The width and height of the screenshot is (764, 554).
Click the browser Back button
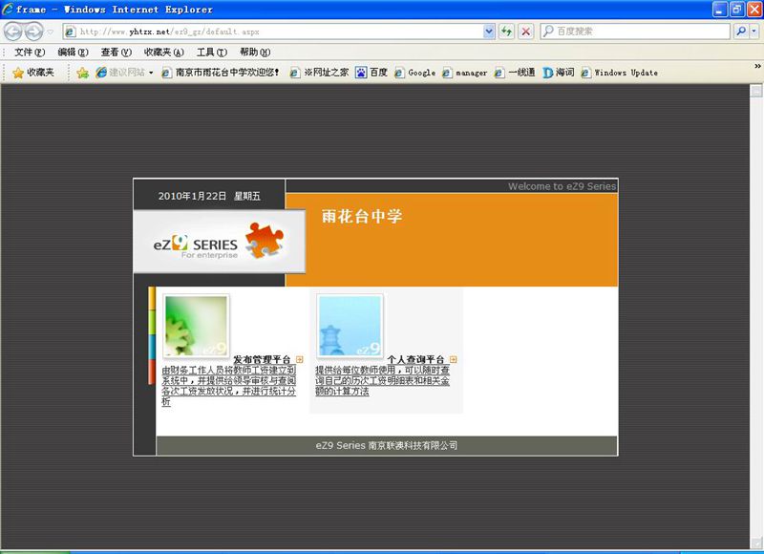click(13, 32)
